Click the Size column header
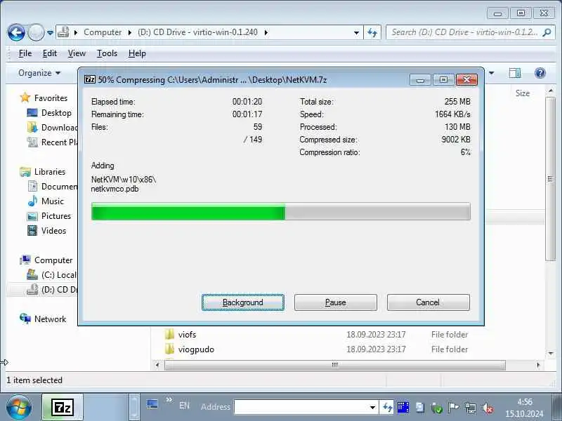This screenshot has width=562, height=421. click(x=523, y=93)
